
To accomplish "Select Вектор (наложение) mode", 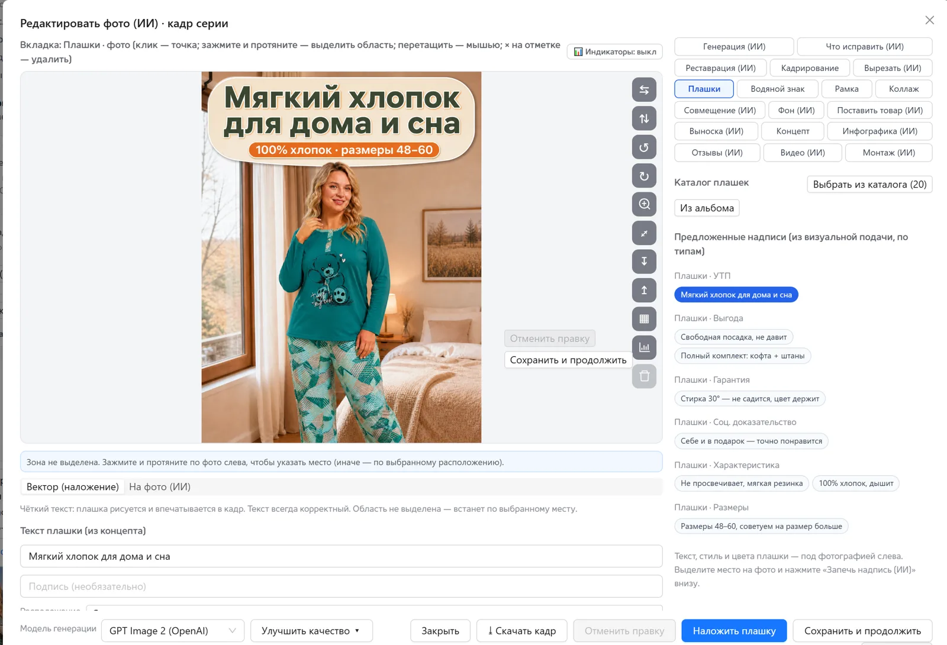I will click(72, 487).
